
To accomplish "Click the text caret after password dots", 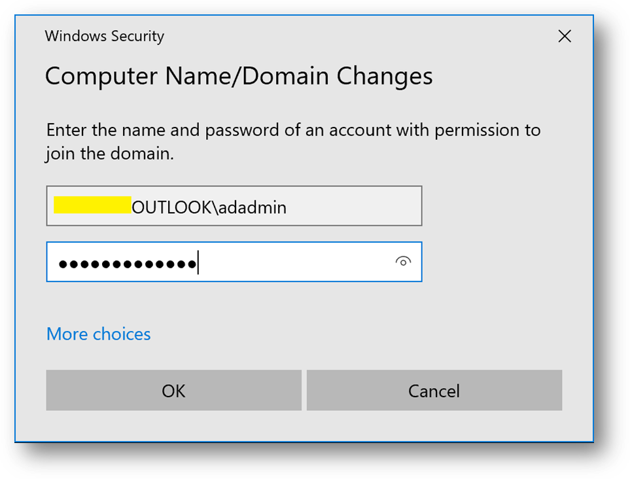I will [x=198, y=263].
